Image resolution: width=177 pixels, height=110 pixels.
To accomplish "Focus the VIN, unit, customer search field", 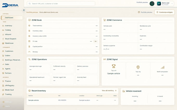I will [x=61, y=4].
